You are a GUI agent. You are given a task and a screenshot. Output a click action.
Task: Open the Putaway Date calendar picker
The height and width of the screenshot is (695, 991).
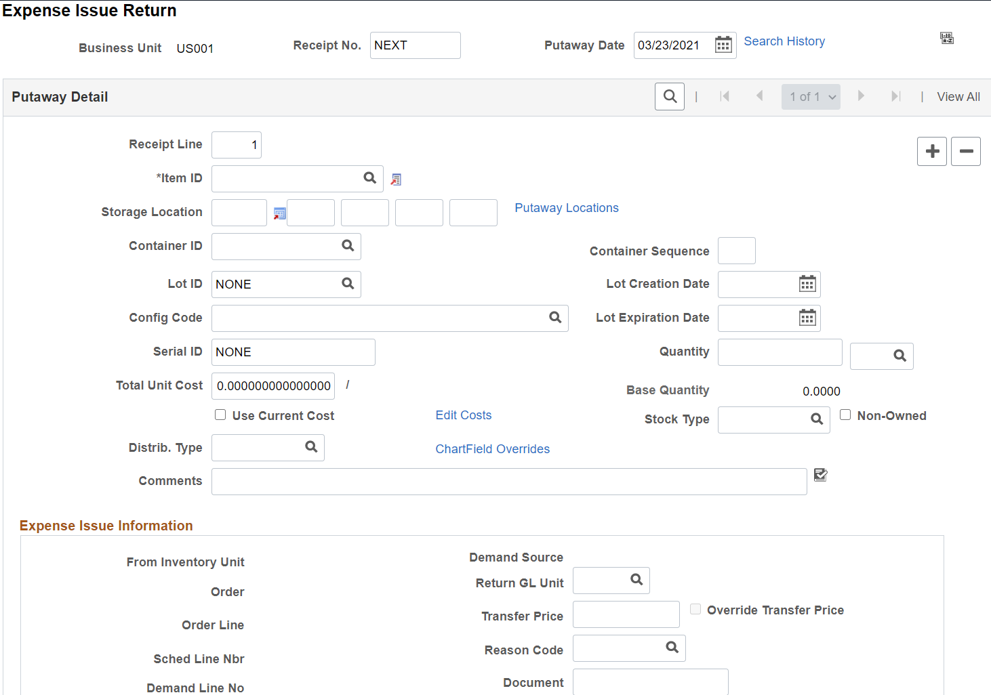coord(723,45)
